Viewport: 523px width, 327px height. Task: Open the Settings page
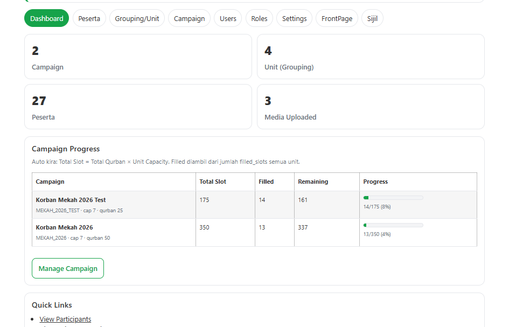294,18
